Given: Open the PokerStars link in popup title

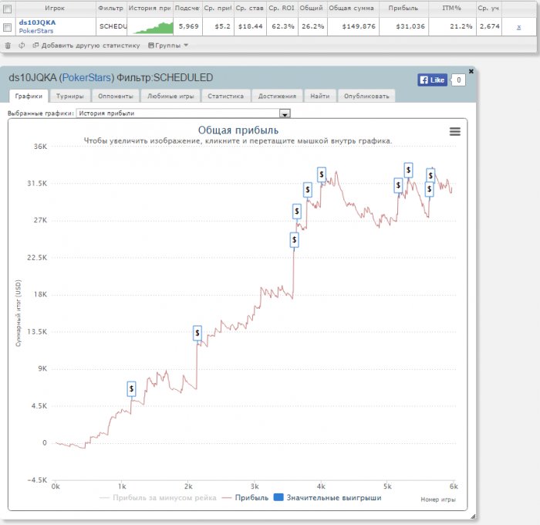Looking at the screenshot, I should (88, 78).
